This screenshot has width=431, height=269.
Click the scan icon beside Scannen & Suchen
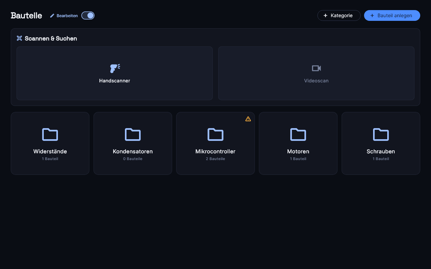click(20, 38)
